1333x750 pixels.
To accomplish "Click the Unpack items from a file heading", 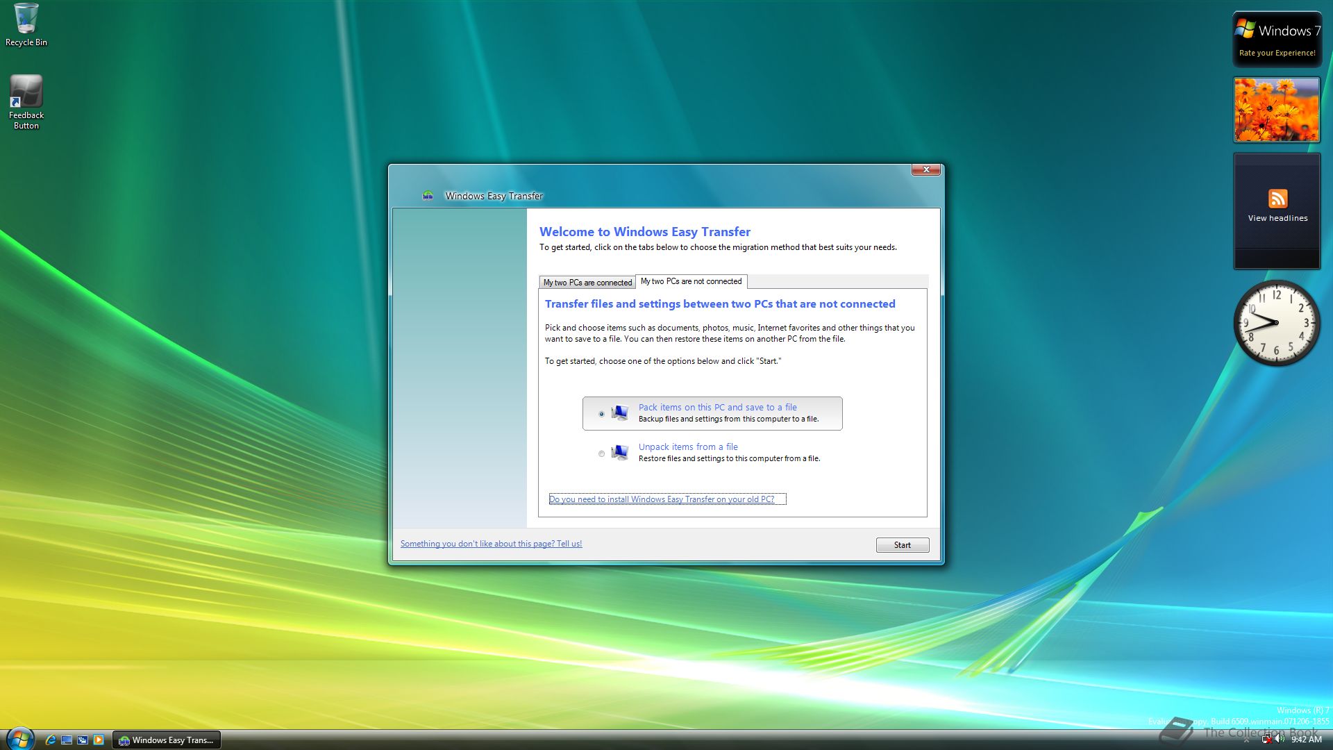I will 688,447.
